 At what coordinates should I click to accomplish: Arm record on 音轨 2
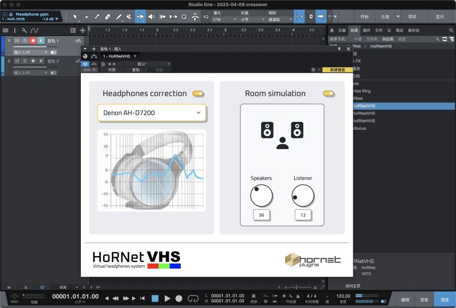click(33, 61)
